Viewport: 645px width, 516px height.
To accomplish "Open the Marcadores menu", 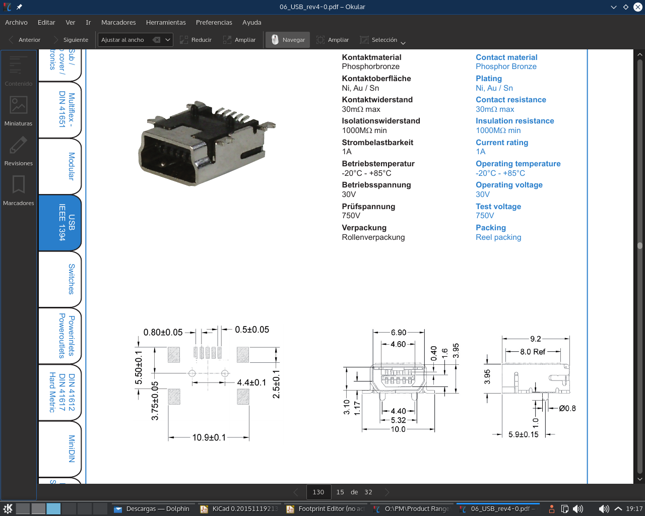I will 118,23.
